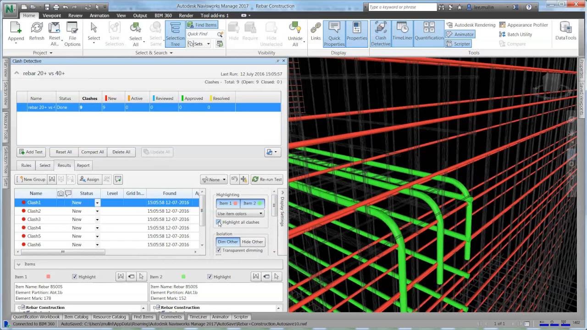The width and height of the screenshot is (587, 330).
Task: Open the Scripter tool in ribbon
Action: click(x=458, y=44)
